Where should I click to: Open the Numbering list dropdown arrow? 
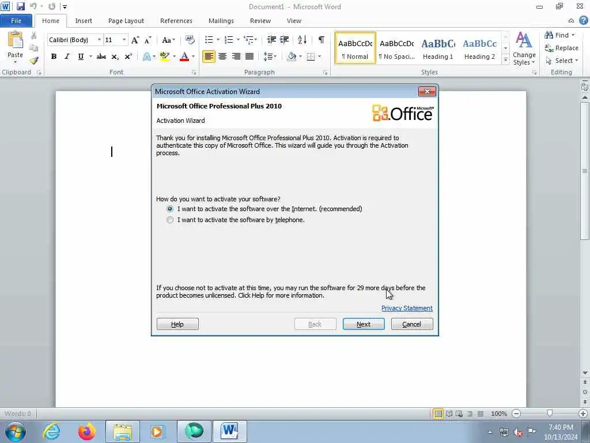(x=238, y=40)
